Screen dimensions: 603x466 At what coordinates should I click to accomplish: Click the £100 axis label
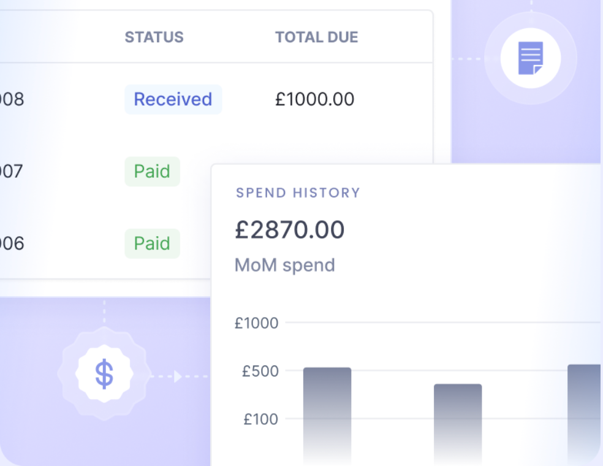click(x=260, y=419)
